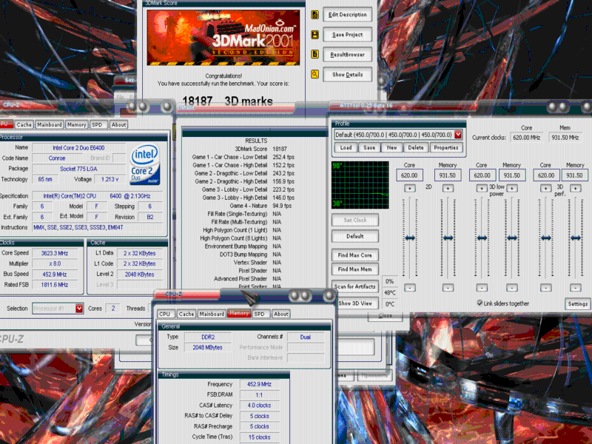Click the Save Project button
Screen dimensions: 592x444
[347, 35]
